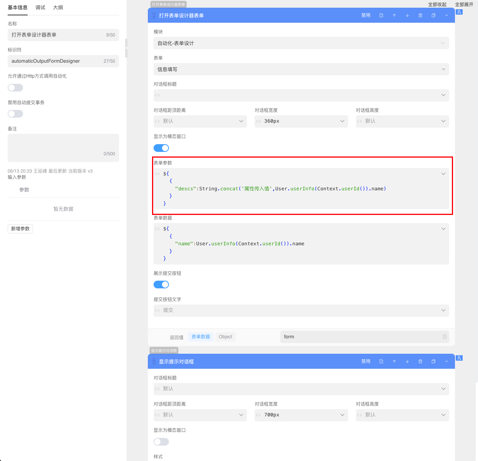Move 打开表单设计器表单 step down with arrow
This screenshot has height=461, width=478.
(407, 15)
